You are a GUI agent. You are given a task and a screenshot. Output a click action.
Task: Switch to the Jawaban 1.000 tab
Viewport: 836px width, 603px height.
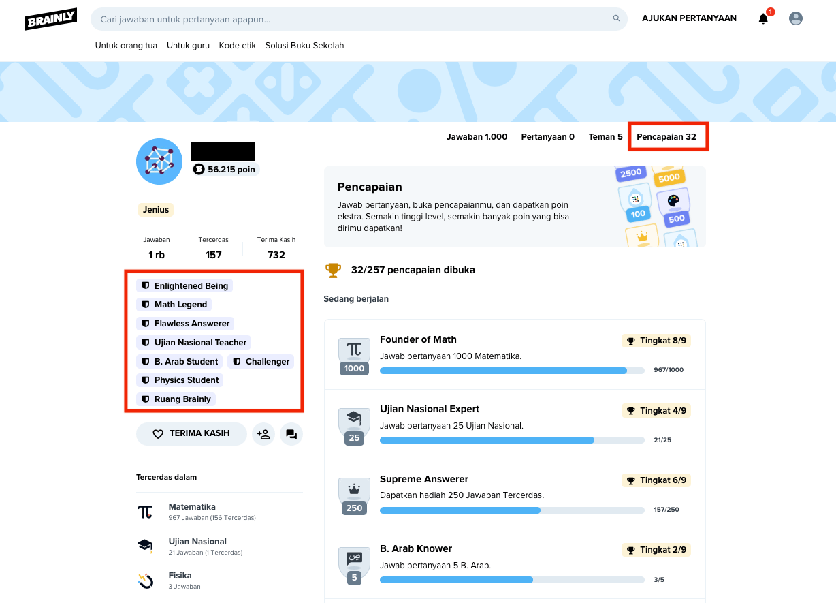click(x=477, y=137)
